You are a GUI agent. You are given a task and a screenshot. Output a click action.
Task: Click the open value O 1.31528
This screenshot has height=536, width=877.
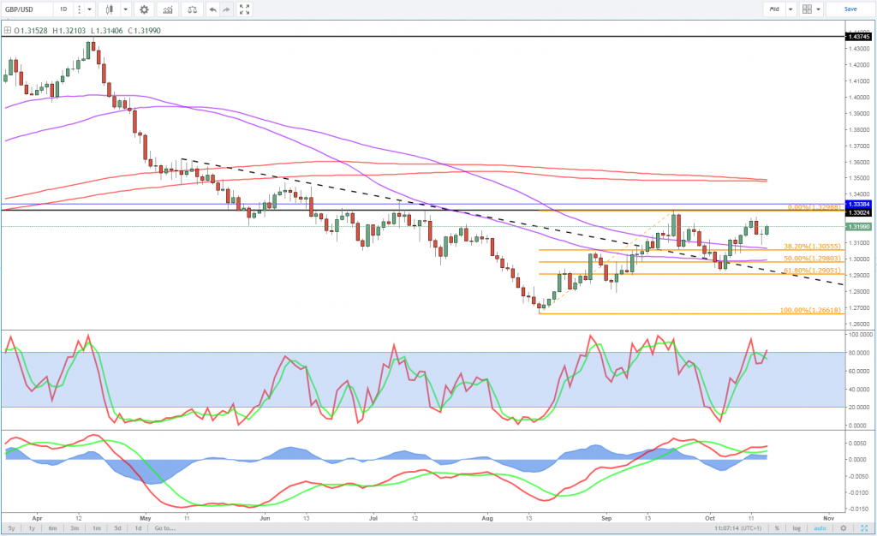point(32,31)
